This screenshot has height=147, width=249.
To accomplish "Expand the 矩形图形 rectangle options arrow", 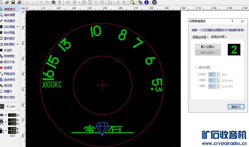I will [x=18, y=44].
